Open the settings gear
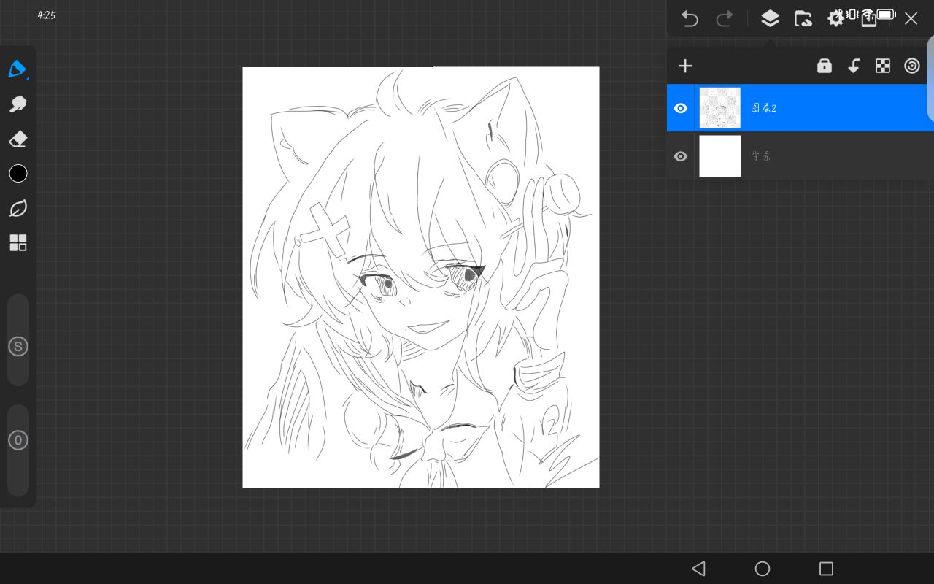Image resolution: width=934 pixels, height=584 pixels. coord(835,19)
